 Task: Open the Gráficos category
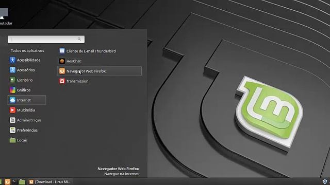pos(27,90)
